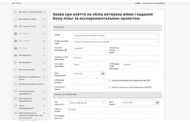Focus the Серія та номер field
This screenshot has width=190, height=123.
114,110
